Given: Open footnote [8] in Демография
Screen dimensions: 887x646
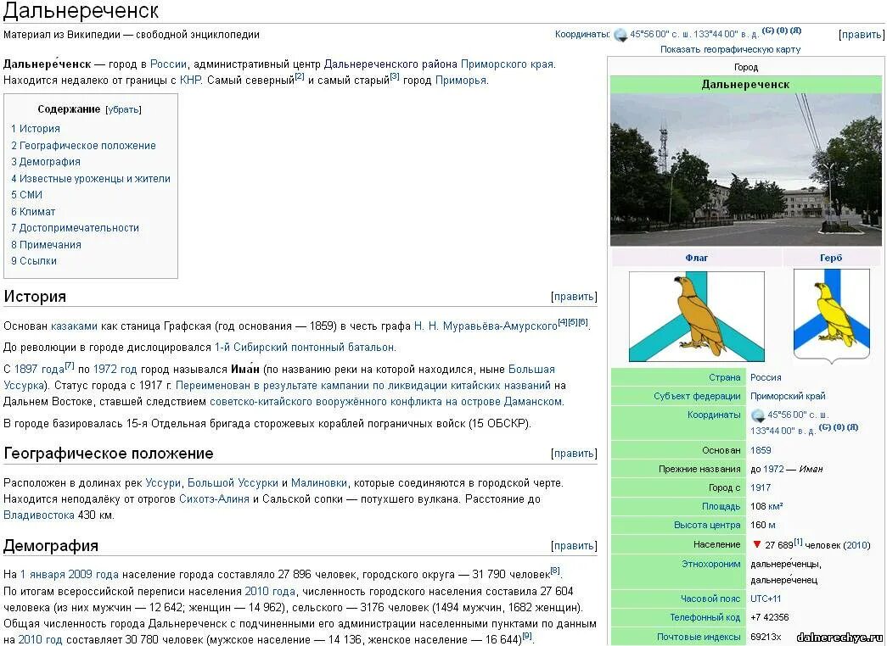Looking at the screenshot, I should (x=555, y=571).
